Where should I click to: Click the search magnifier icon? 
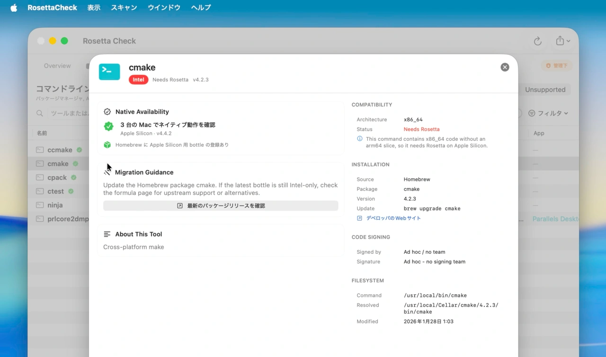pos(40,113)
